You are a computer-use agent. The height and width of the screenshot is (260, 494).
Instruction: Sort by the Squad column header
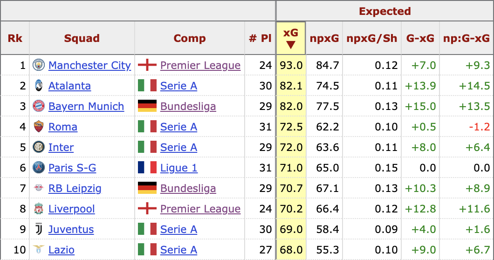(82, 38)
